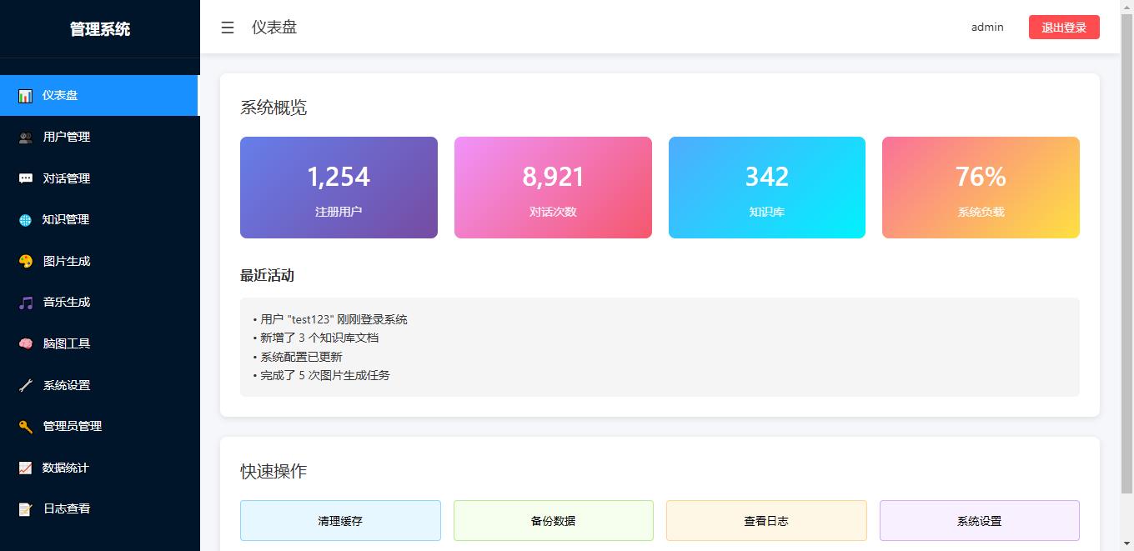Click the key icon for 管理员管理
1134x551 pixels.
point(26,427)
